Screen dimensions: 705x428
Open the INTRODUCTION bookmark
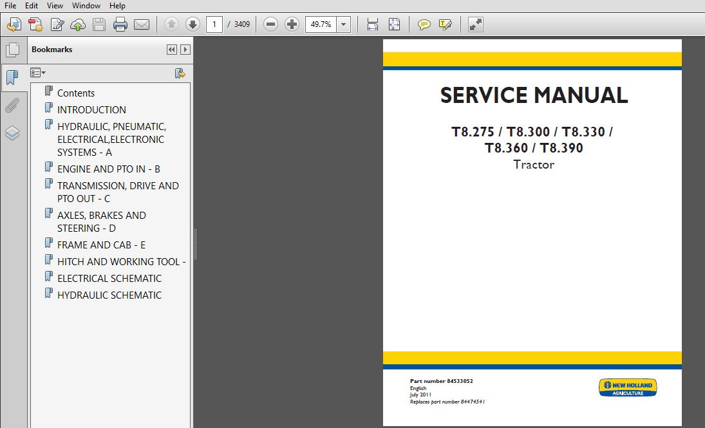(x=91, y=109)
